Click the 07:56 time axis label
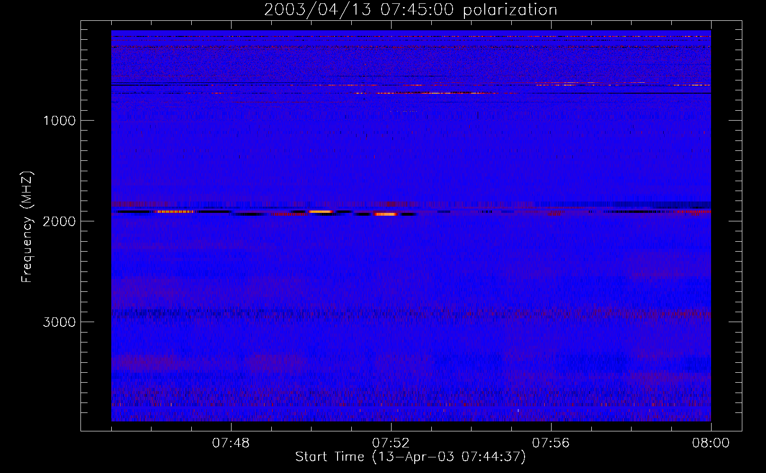This screenshot has width=766, height=473. pyautogui.click(x=551, y=443)
